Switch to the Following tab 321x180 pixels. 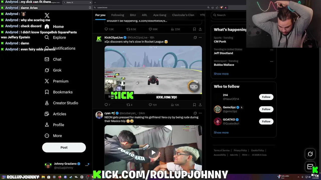118,15
